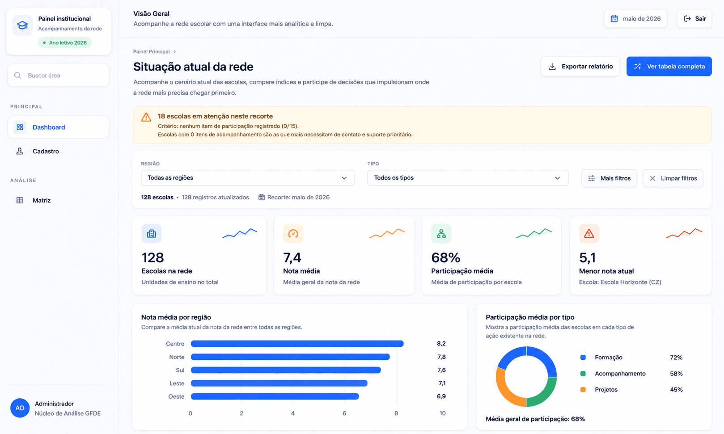Click the Ano letivo 2026 badge

click(x=65, y=43)
